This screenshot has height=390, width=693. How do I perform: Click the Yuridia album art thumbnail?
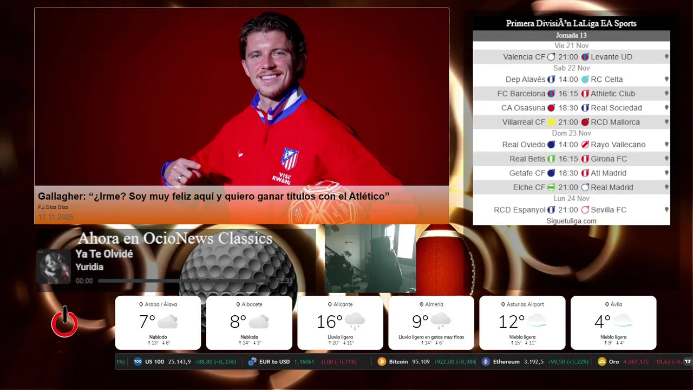point(54,266)
